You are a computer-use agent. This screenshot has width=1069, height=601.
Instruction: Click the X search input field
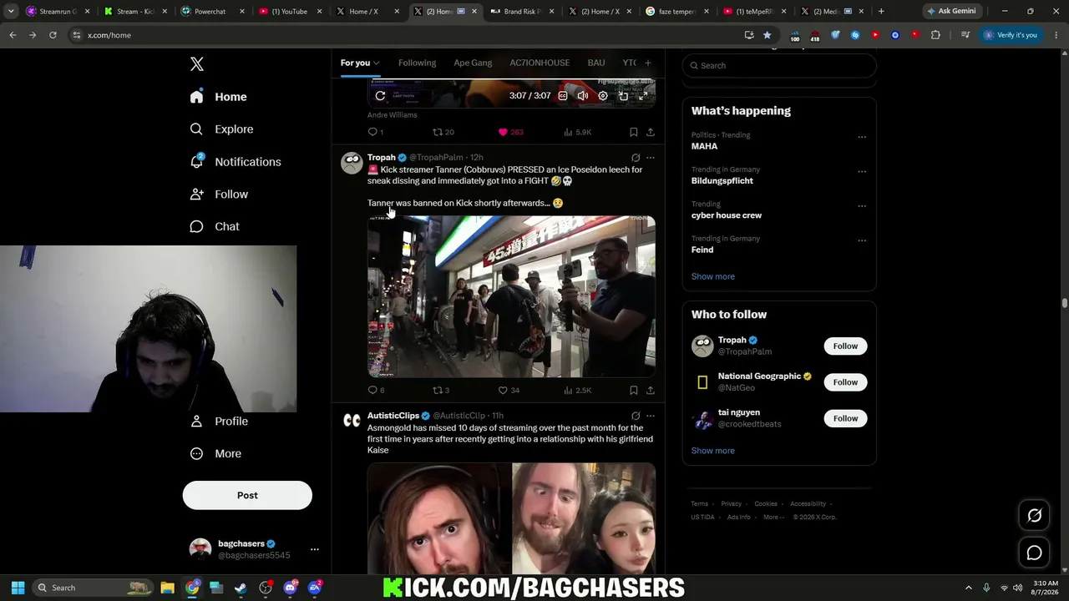pos(779,65)
